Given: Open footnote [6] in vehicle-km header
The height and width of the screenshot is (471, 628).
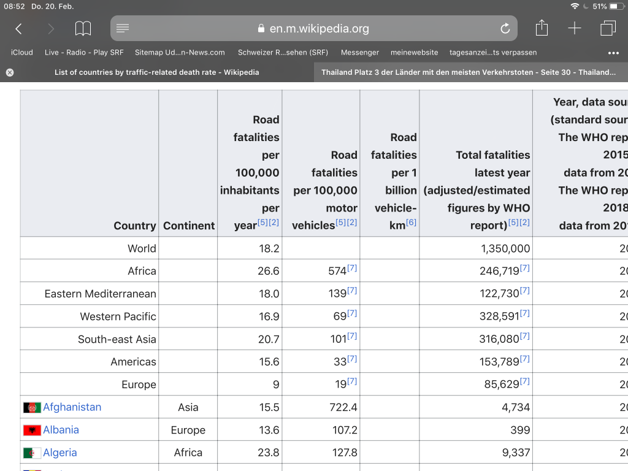Looking at the screenshot, I should pyautogui.click(x=411, y=222).
